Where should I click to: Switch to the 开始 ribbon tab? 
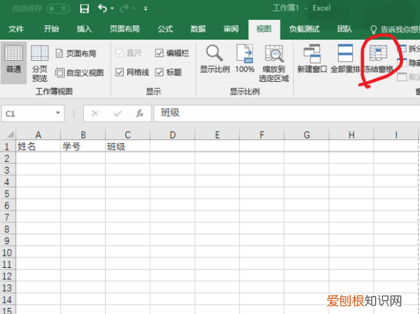[51, 29]
